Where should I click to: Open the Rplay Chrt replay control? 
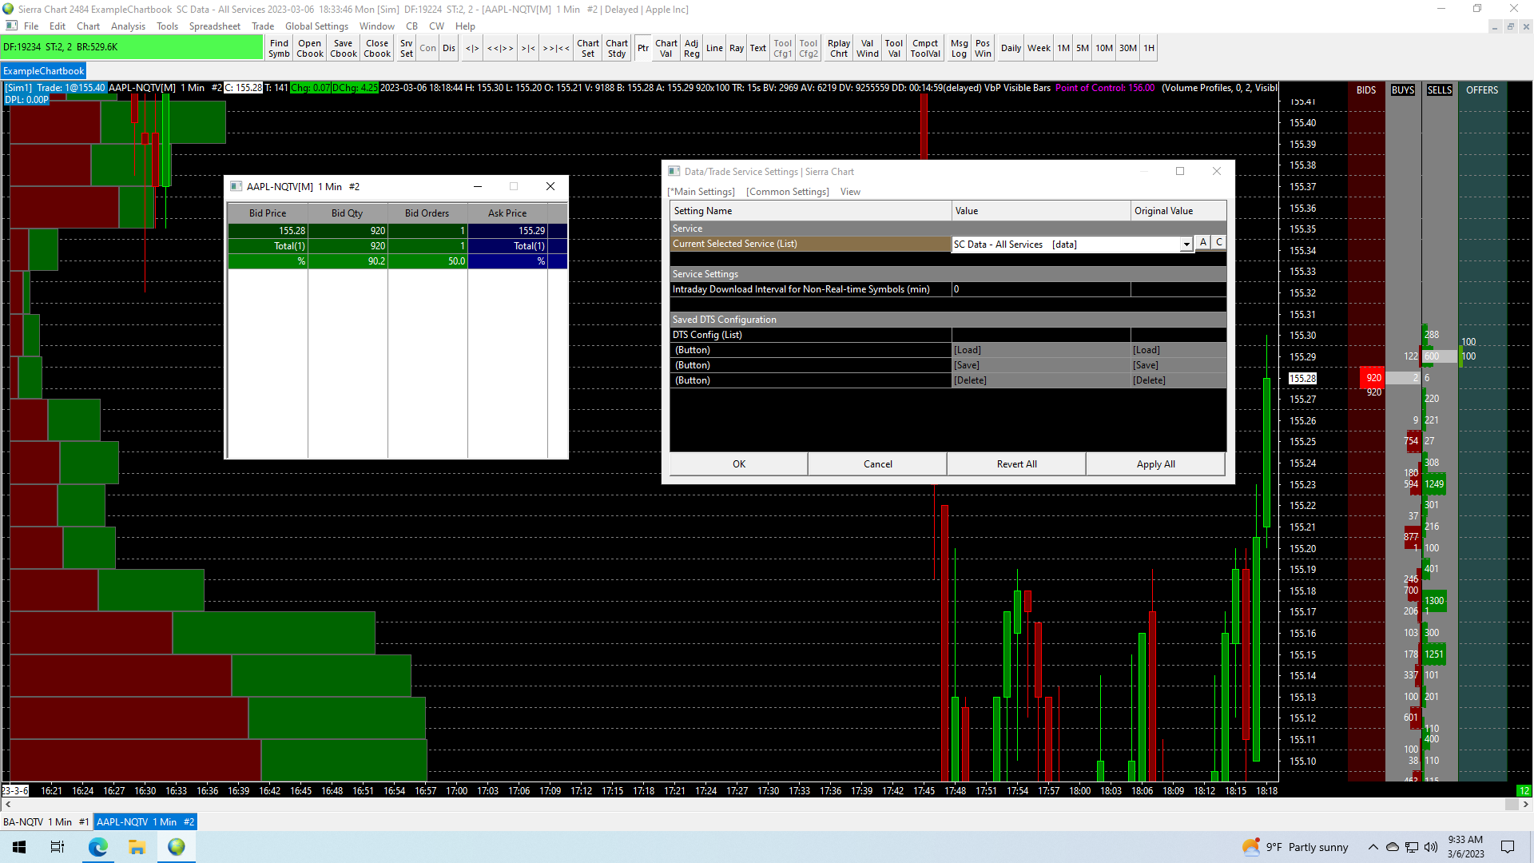click(838, 49)
